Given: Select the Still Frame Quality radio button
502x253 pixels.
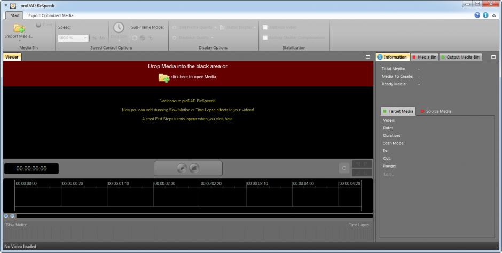Looking at the screenshot, I should [x=175, y=28].
